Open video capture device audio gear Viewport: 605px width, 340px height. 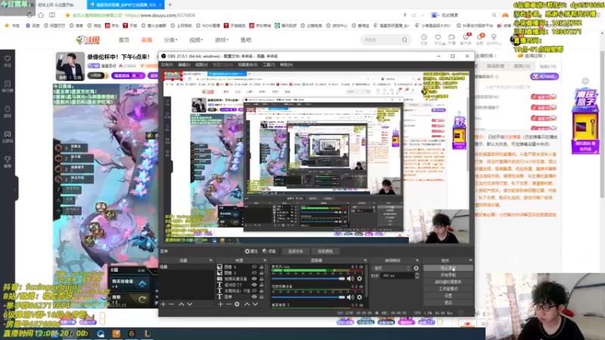point(359,297)
